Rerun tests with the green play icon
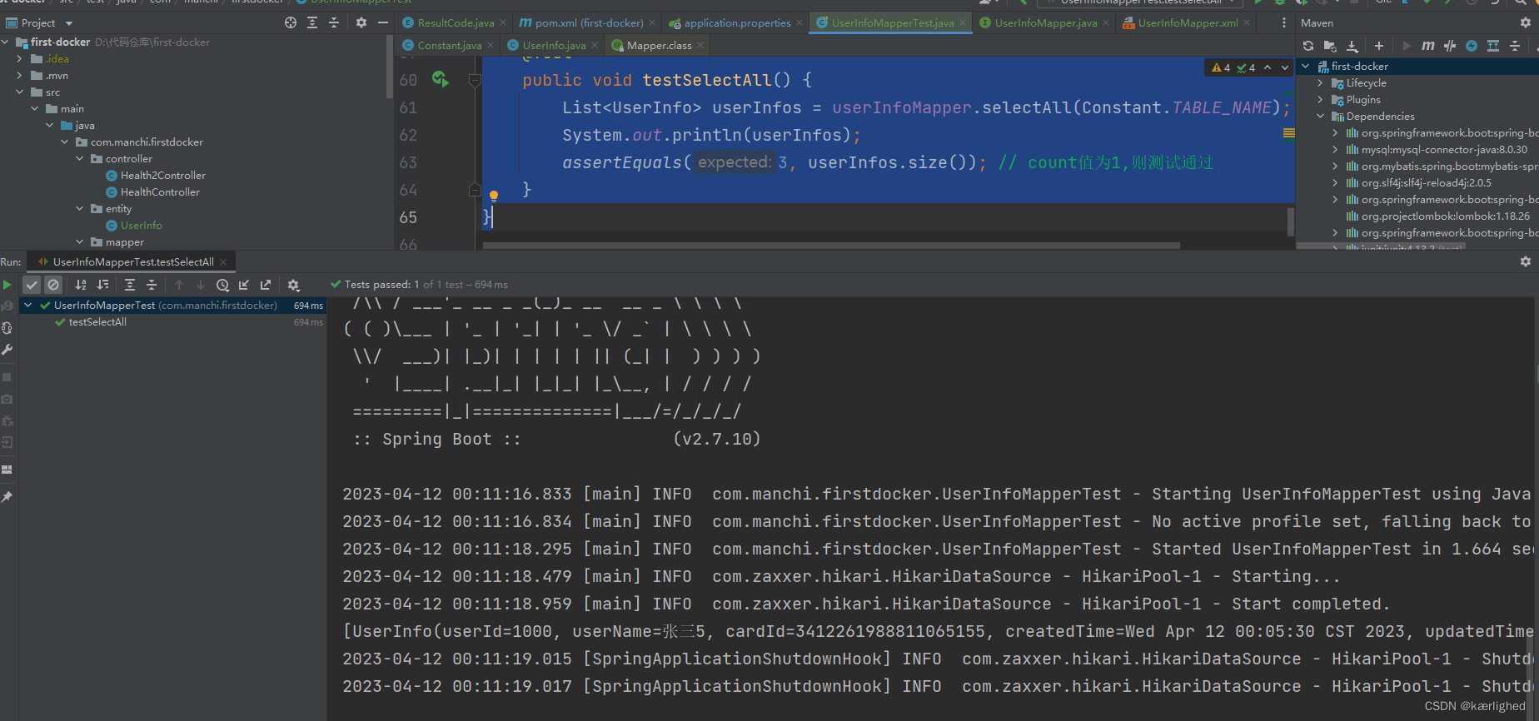The width and height of the screenshot is (1539, 721). point(7,285)
